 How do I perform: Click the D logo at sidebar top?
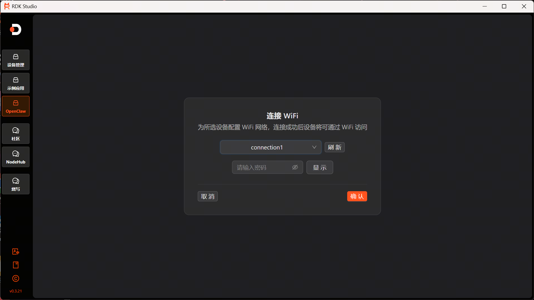(16, 29)
